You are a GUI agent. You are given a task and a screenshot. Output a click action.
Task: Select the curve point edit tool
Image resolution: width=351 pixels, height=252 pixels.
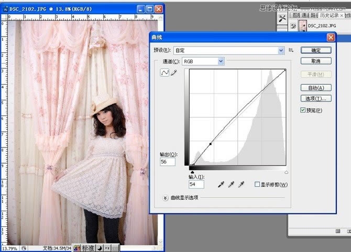164,72
